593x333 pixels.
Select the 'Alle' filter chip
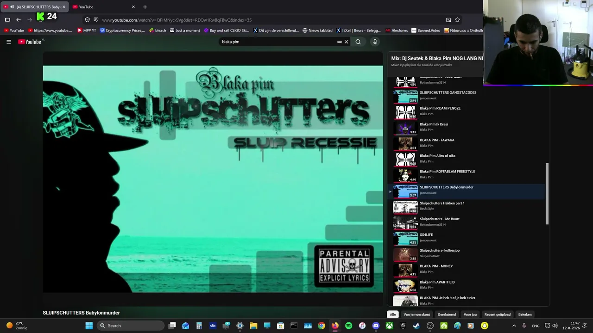coord(393,314)
